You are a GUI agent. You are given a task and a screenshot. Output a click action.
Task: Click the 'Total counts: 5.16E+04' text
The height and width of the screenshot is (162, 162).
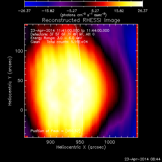click(67, 42)
